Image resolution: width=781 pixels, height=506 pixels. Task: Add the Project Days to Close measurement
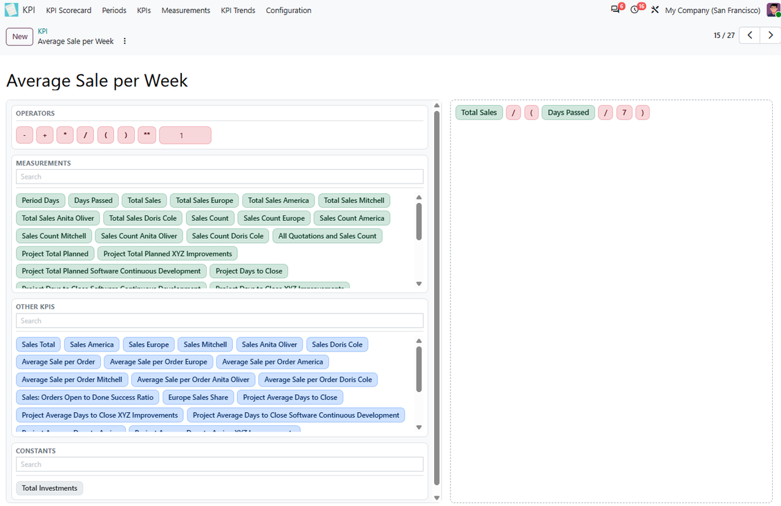tap(249, 271)
